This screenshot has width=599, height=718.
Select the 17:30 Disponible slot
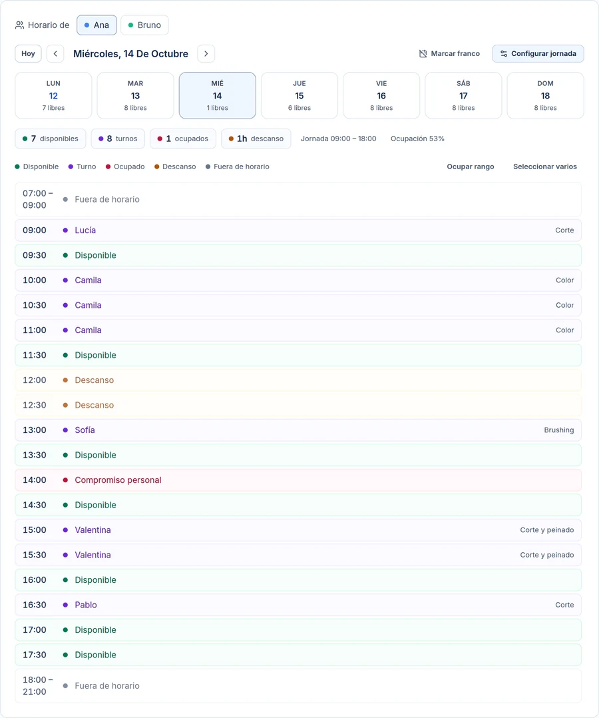[298, 655]
